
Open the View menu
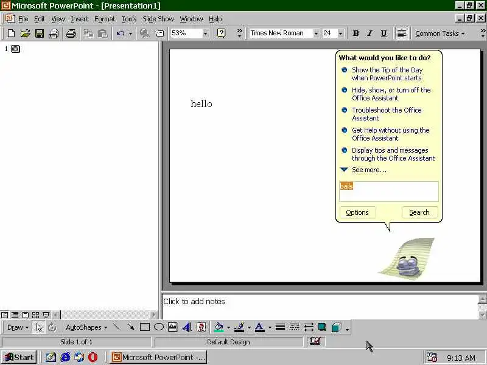tap(58, 19)
